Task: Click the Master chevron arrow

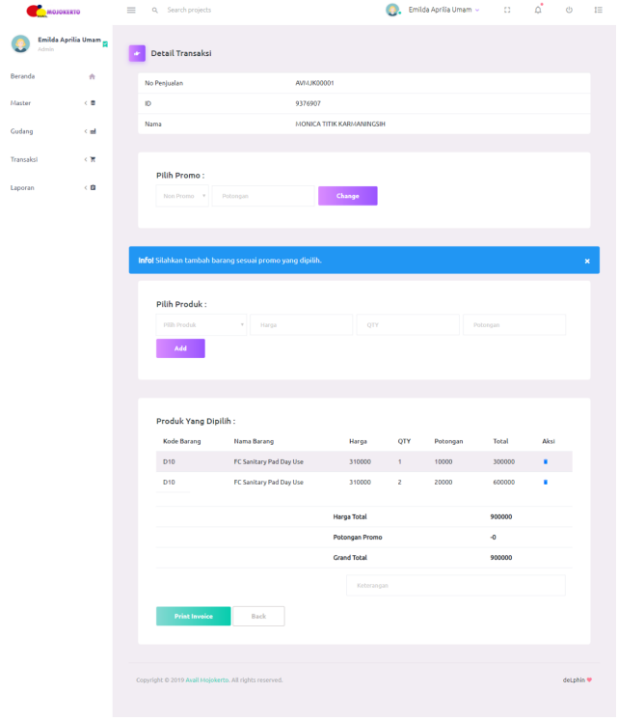Action: (86, 103)
